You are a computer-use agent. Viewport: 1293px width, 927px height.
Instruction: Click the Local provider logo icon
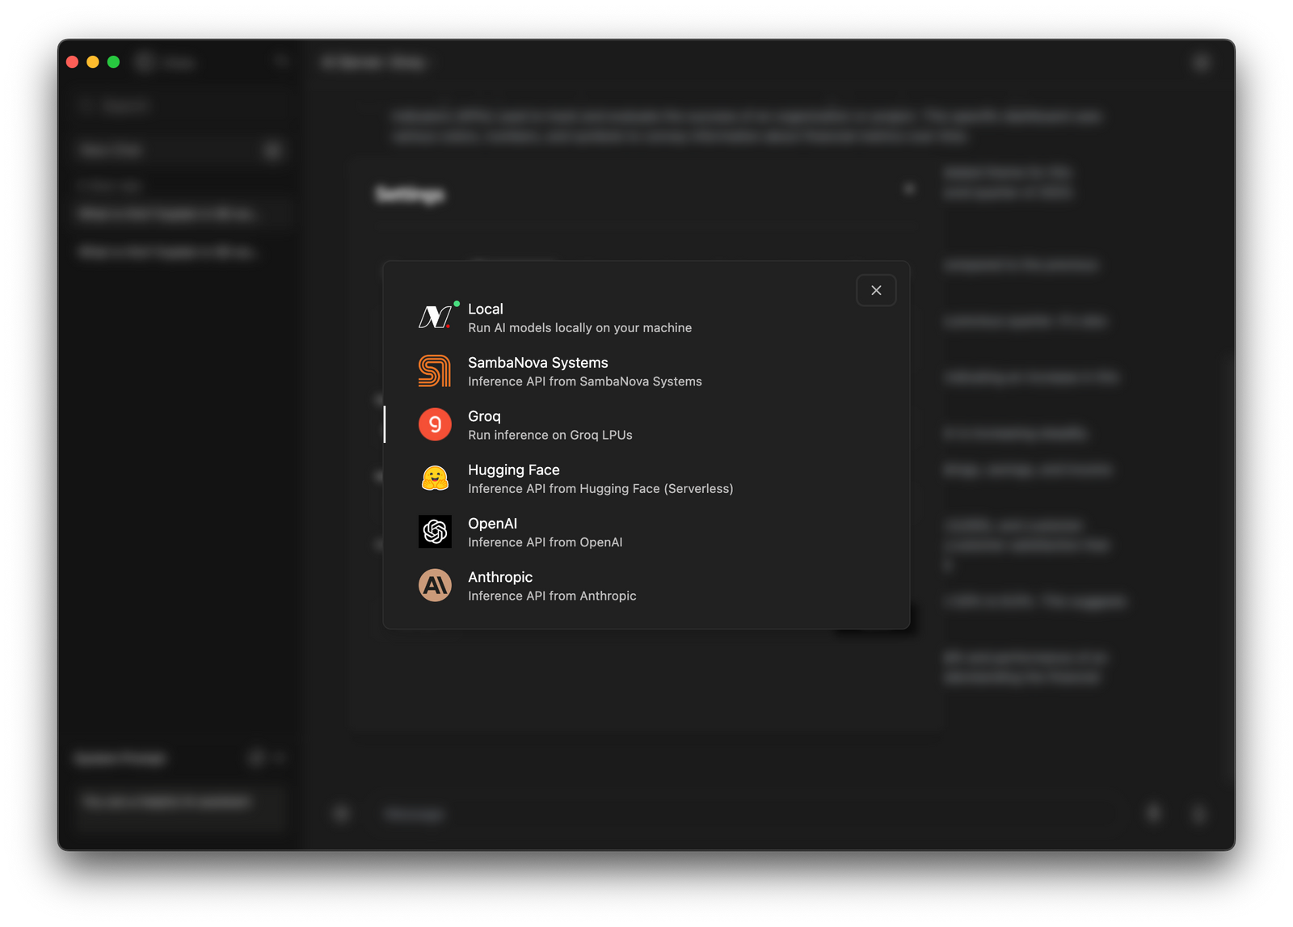435,317
